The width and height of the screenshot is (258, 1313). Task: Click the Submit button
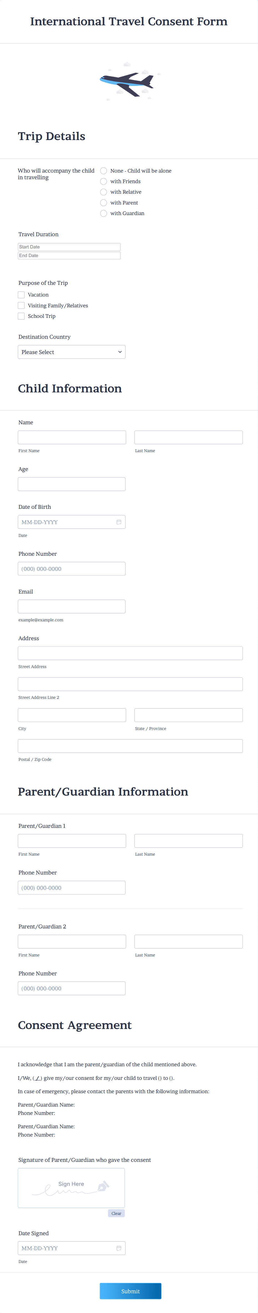point(130,1291)
